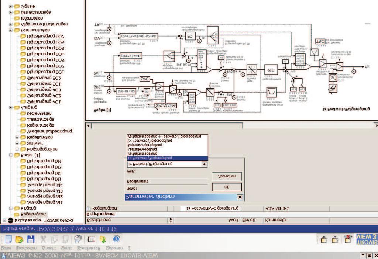Image resolution: width=378 pixels, height=259 pixels.
Task: Click diagram scrollbar right arrow
Action: coord(376,125)
